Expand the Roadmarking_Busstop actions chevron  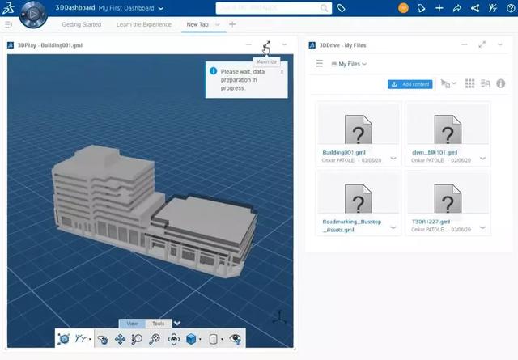pyautogui.click(x=393, y=227)
